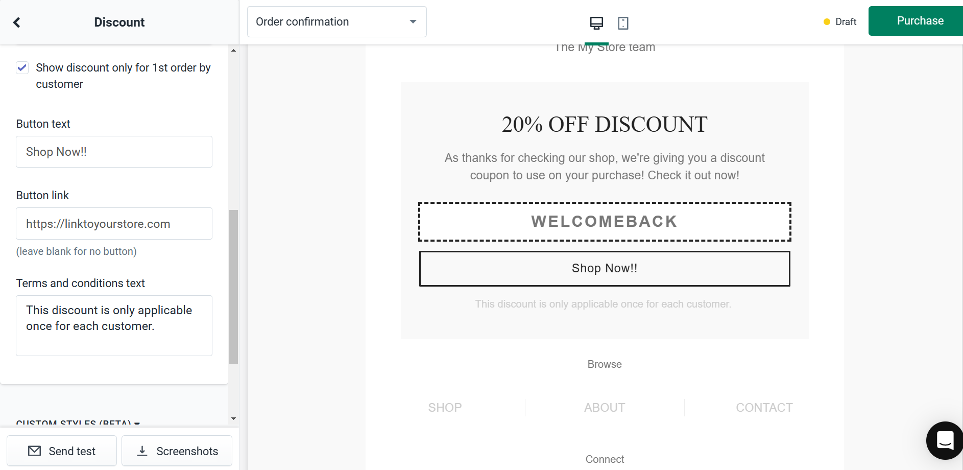Click the Screenshots download icon
This screenshot has height=470, width=963.
tap(142, 451)
